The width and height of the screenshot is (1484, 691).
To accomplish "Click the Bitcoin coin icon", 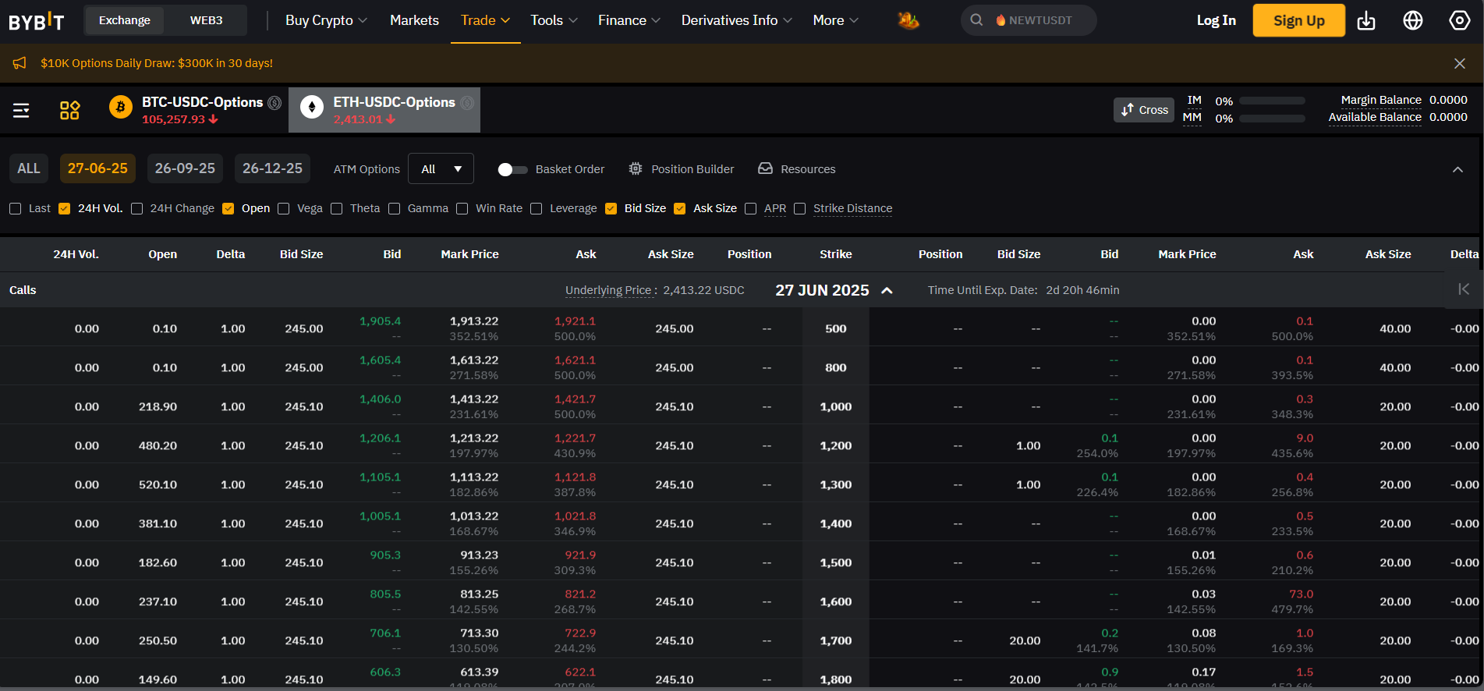I will 120,107.
